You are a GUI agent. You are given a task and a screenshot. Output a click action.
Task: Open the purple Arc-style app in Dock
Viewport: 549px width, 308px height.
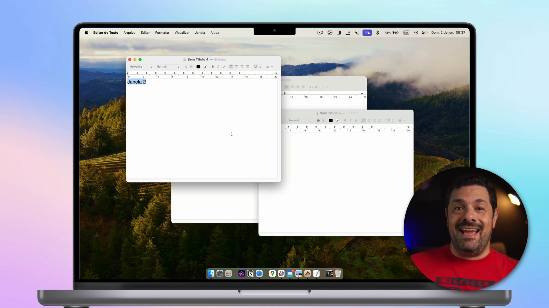pos(242,274)
